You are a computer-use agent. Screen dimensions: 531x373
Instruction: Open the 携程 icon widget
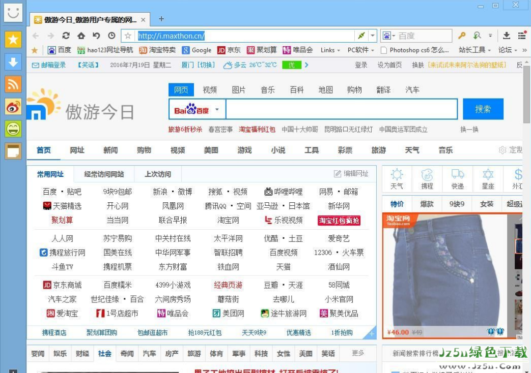[427, 179]
